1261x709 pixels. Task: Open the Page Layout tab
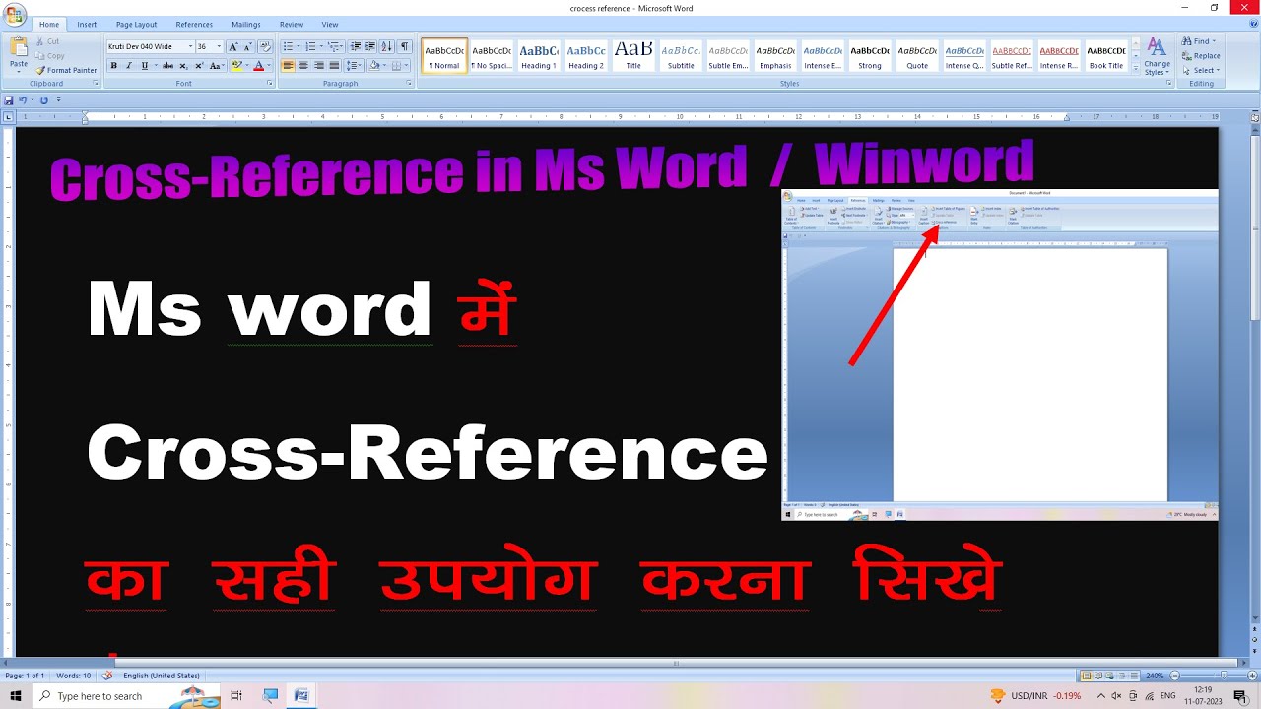(x=136, y=24)
